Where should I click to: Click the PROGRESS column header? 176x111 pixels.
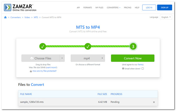[x=116, y=94]
